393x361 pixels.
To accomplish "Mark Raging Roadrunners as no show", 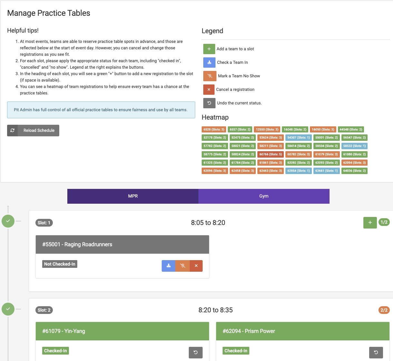I will click(183, 266).
